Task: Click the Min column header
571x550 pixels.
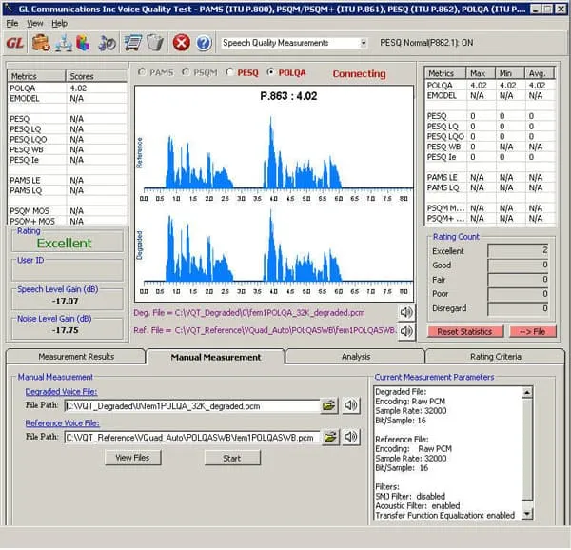Action: coord(510,73)
